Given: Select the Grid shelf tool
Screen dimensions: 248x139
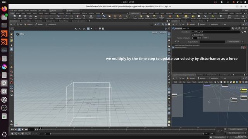Looking at the screenshot, I should point(36,17).
